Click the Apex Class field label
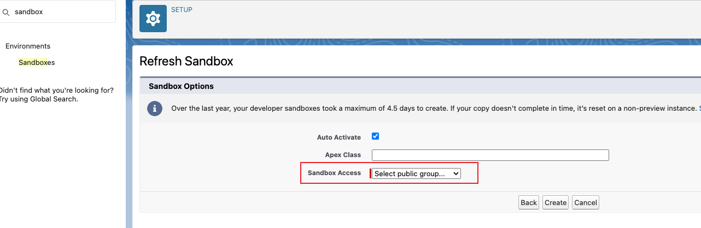Viewport: 701px width, 228px height. (343, 155)
